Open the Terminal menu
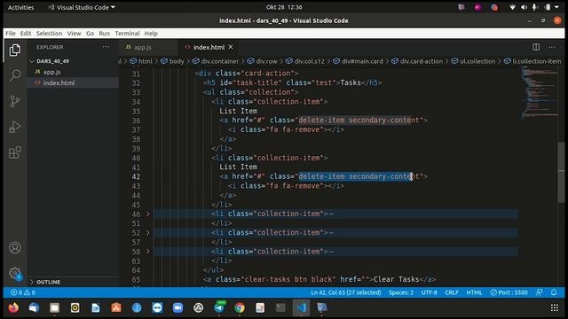The width and height of the screenshot is (568, 319). click(127, 34)
